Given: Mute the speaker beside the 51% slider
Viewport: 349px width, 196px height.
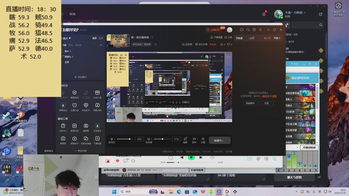Looking at the screenshot, I should click(149, 139).
